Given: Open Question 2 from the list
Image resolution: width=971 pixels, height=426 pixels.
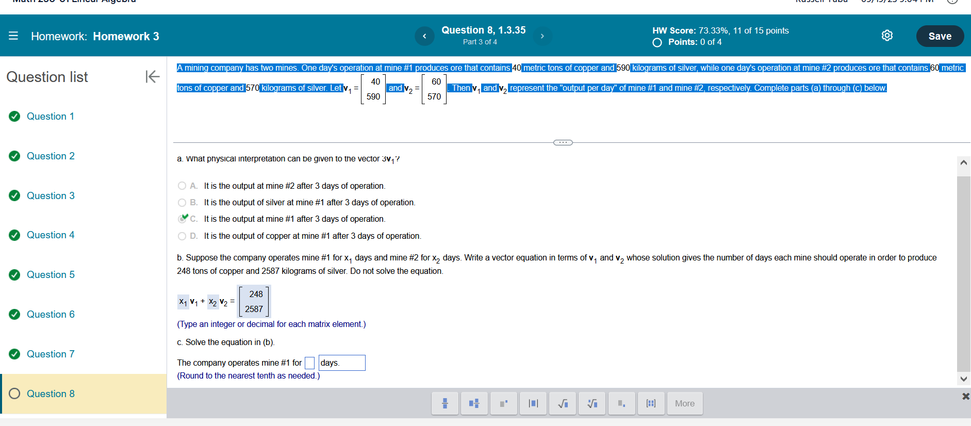Looking at the screenshot, I should click(x=51, y=156).
